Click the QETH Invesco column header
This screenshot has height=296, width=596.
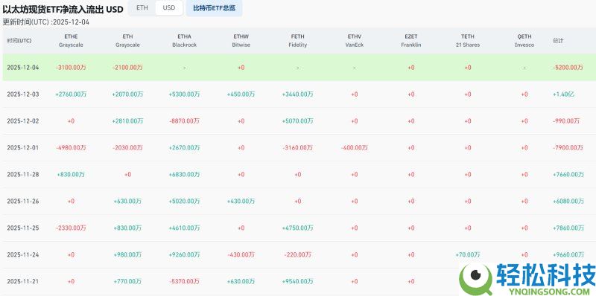[524, 41]
